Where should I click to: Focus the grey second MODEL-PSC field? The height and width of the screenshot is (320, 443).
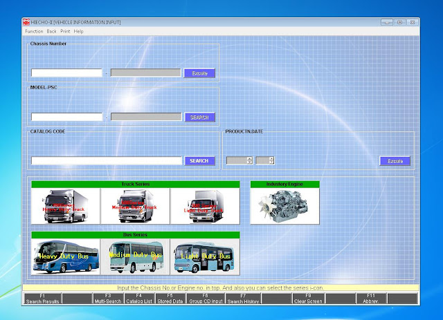(x=146, y=117)
